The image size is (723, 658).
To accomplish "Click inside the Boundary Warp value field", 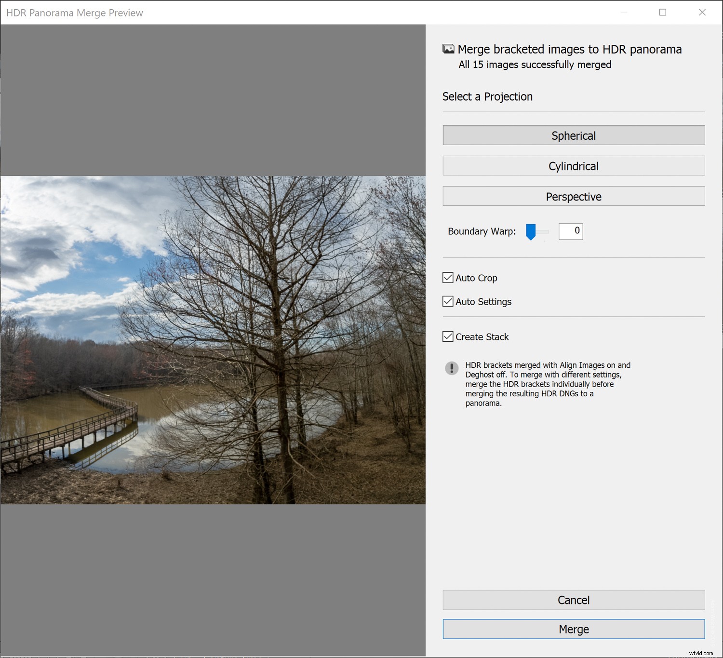I will tap(571, 231).
